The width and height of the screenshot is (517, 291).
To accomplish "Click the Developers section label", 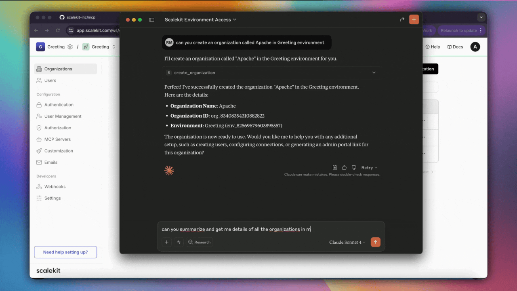I will click(46, 176).
